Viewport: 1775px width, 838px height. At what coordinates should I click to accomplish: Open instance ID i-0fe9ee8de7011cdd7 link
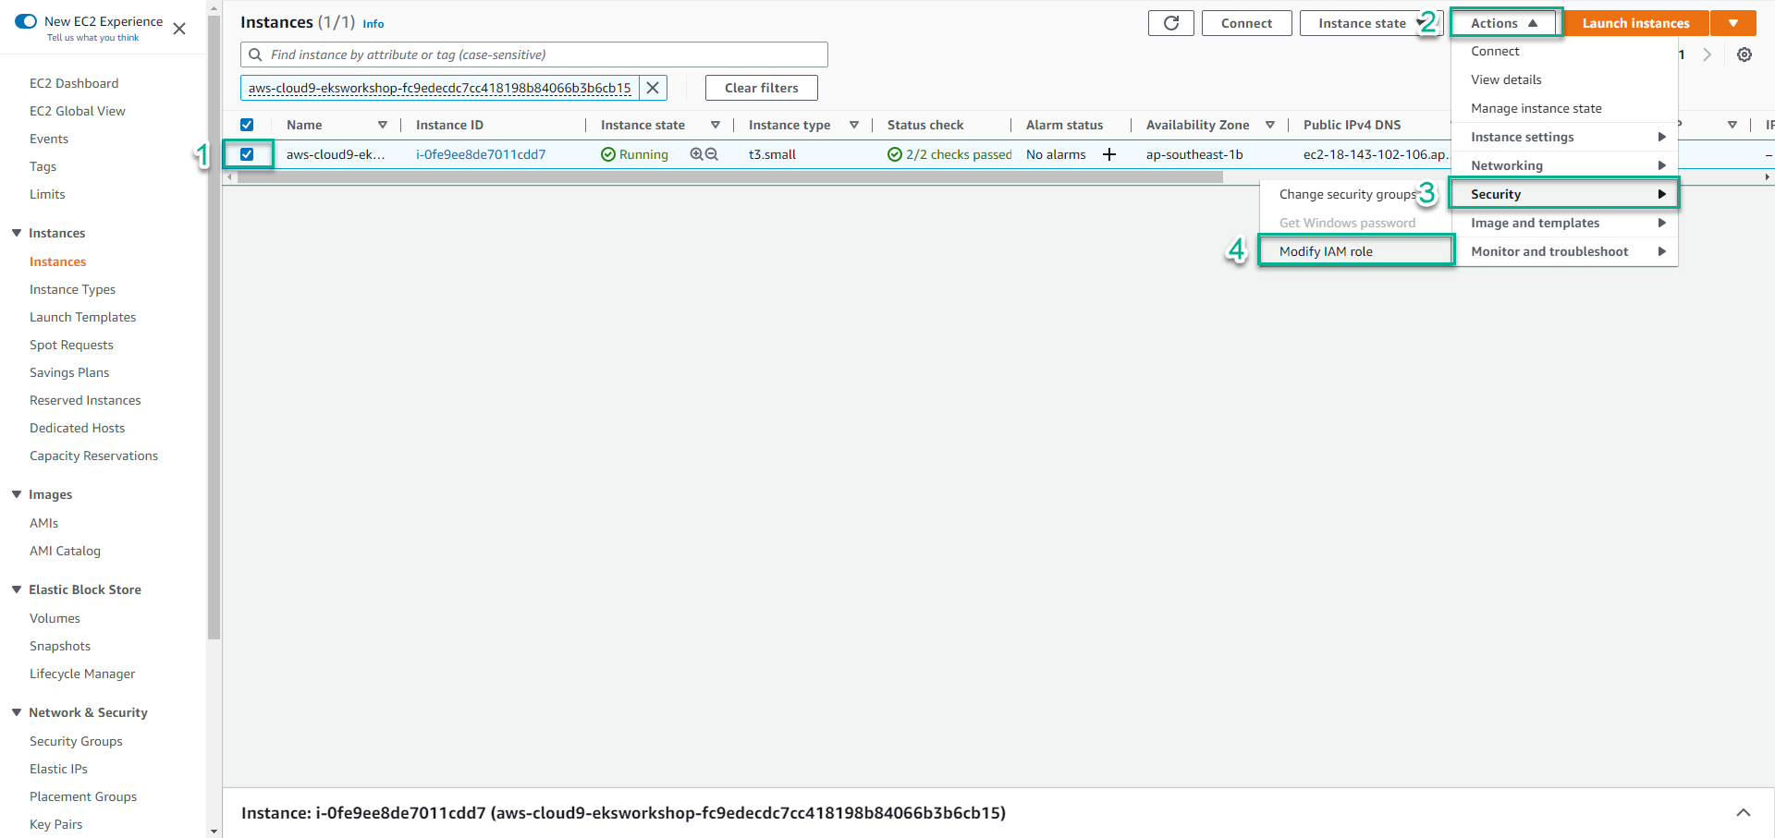click(481, 154)
